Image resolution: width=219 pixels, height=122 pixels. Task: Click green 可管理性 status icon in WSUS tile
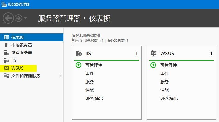153,65
